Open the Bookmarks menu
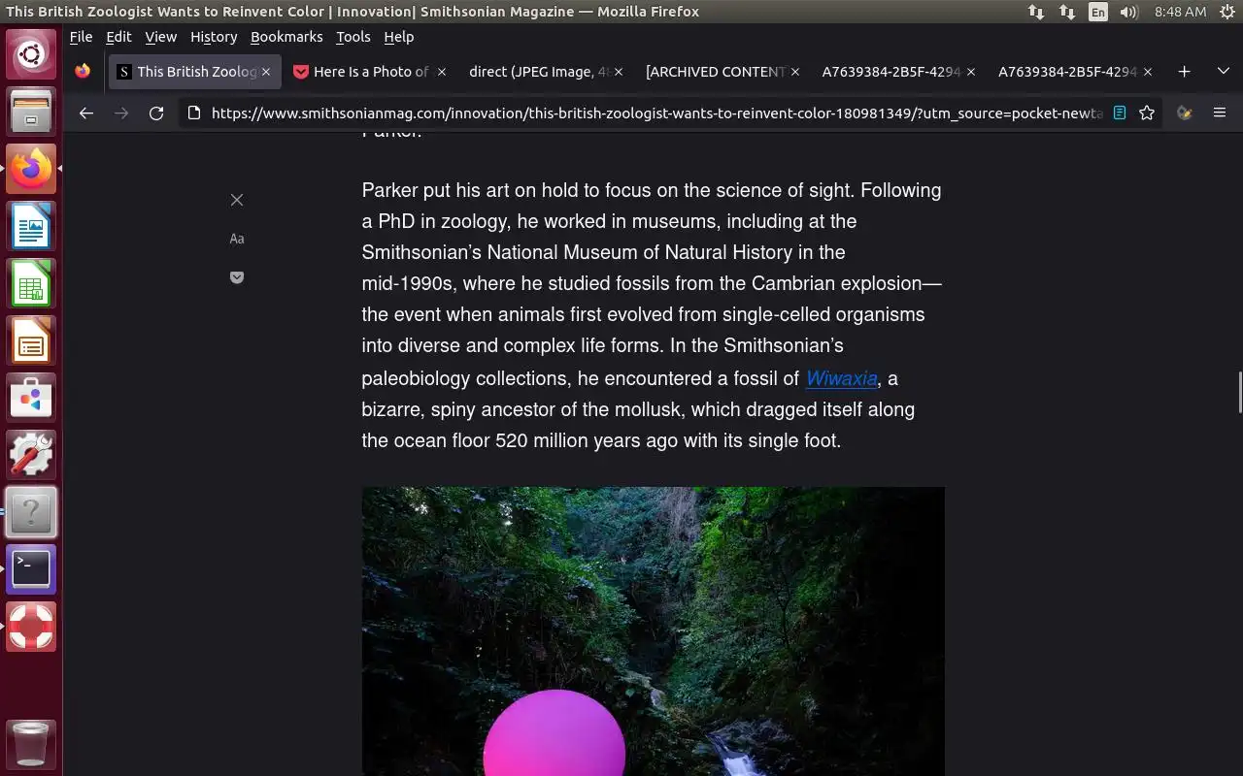 [x=286, y=37]
